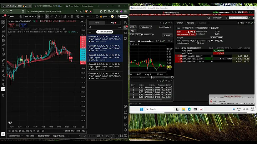Open the Replay Trading tab
257x144 pixels.
(x=59, y=136)
